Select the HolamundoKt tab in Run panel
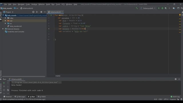Screen dimensions: 183x103 [x=16, y=79]
